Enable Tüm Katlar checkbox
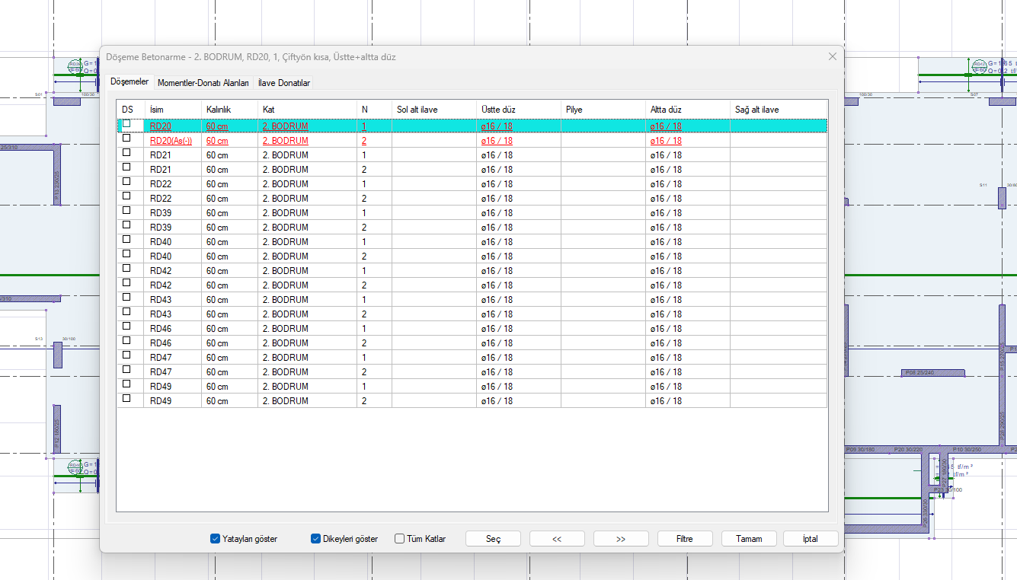1017x580 pixels. [399, 539]
